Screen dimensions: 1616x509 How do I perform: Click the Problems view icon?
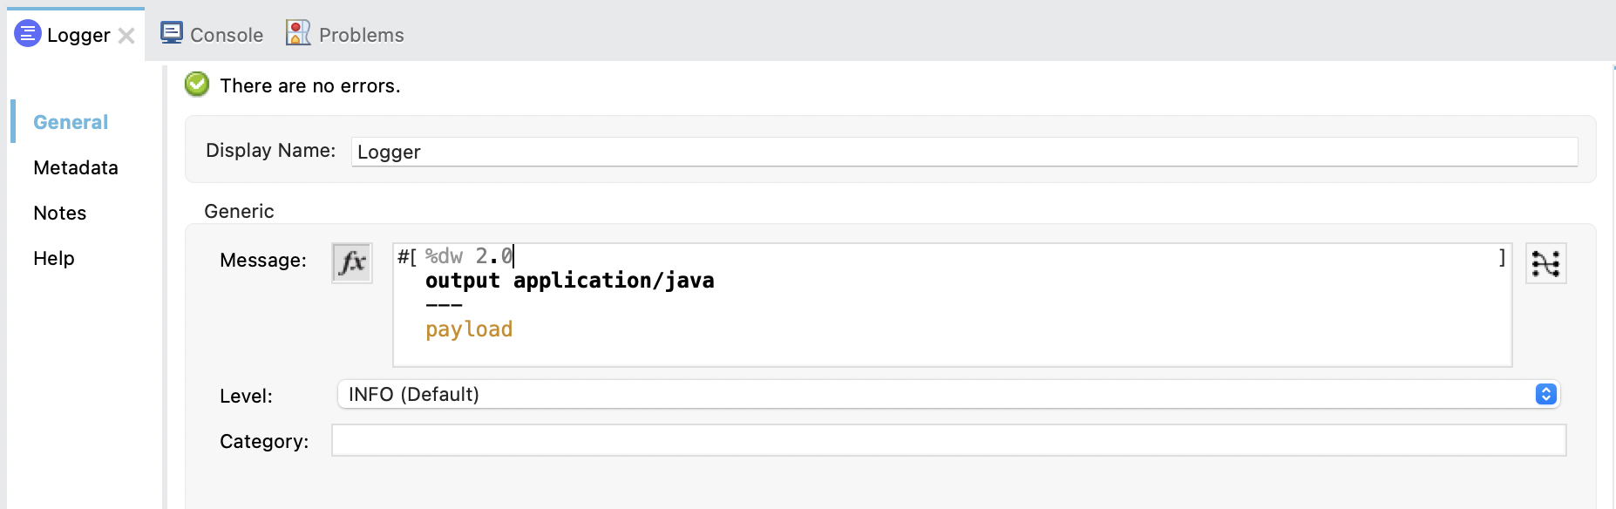click(x=297, y=32)
